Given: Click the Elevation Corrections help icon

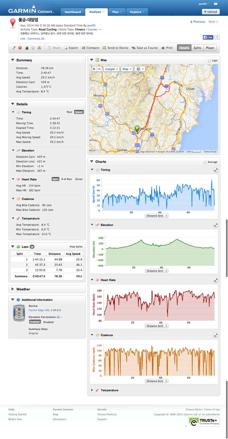Looking at the screenshot, I should point(58,317).
